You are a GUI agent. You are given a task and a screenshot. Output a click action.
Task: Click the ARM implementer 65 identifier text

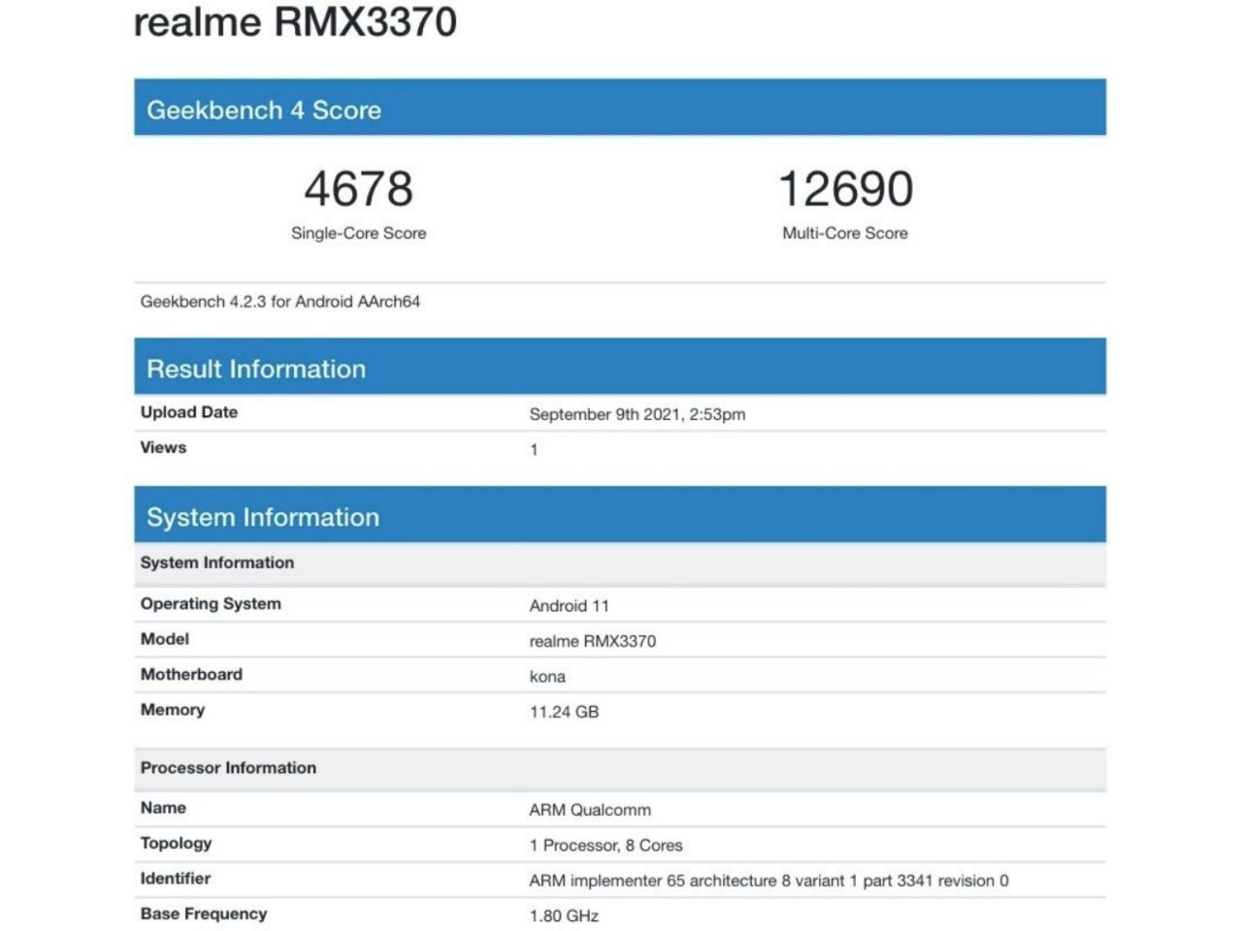coord(768,881)
